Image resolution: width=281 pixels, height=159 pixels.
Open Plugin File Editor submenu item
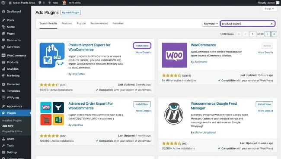click(12, 131)
